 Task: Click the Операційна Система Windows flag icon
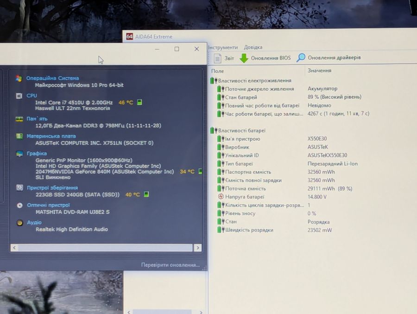(x=19, y=78)
